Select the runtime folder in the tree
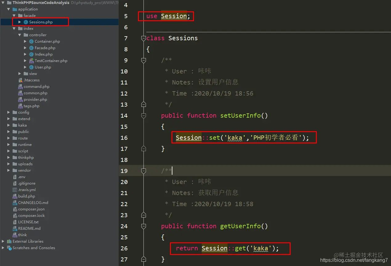The image size is (391, 266). pyautogui.click(x=25, y=145)
